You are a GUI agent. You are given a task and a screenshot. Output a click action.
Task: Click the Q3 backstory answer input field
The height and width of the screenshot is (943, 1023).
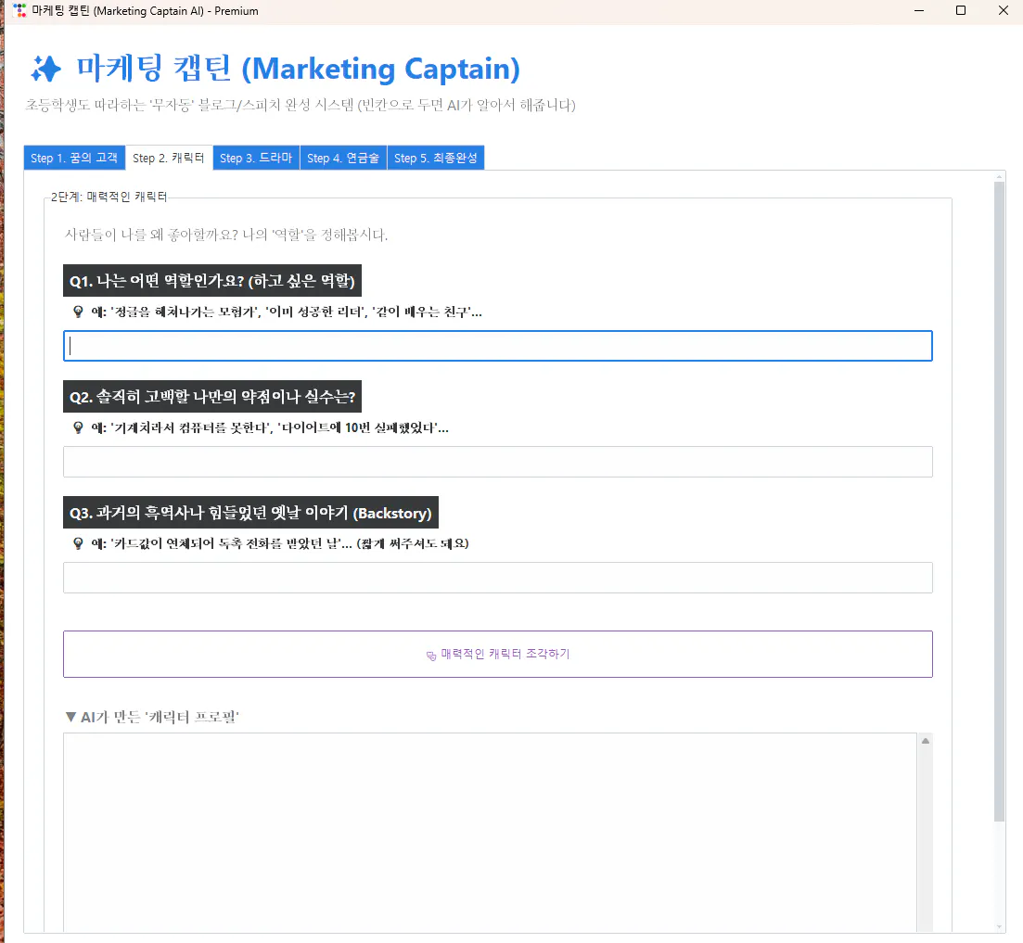point(497,578)
